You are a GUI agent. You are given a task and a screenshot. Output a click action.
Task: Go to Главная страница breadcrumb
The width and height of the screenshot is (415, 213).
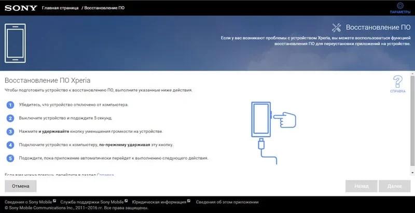(60, 8)
